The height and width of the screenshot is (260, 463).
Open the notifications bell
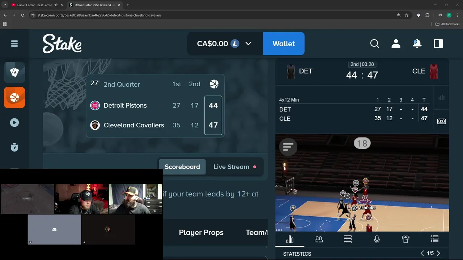point(417,44)
